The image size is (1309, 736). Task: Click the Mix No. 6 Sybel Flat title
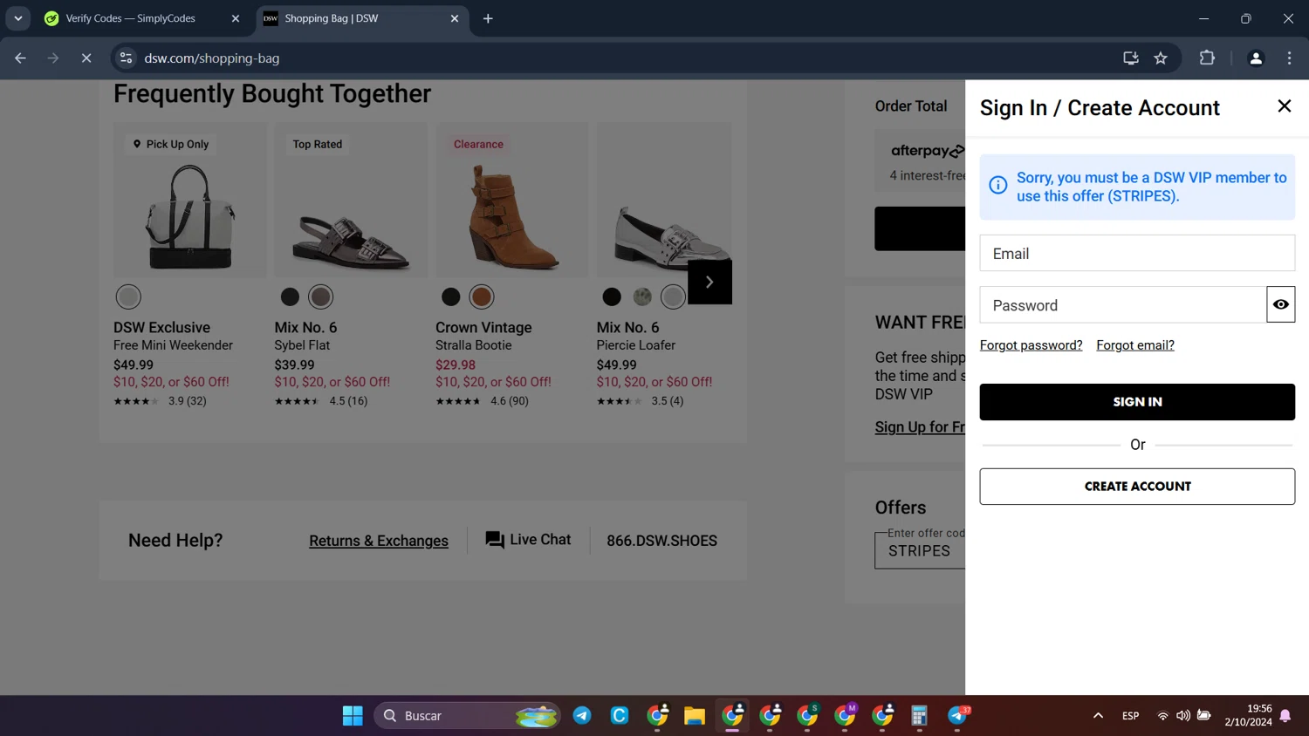(x=305, y=328)
